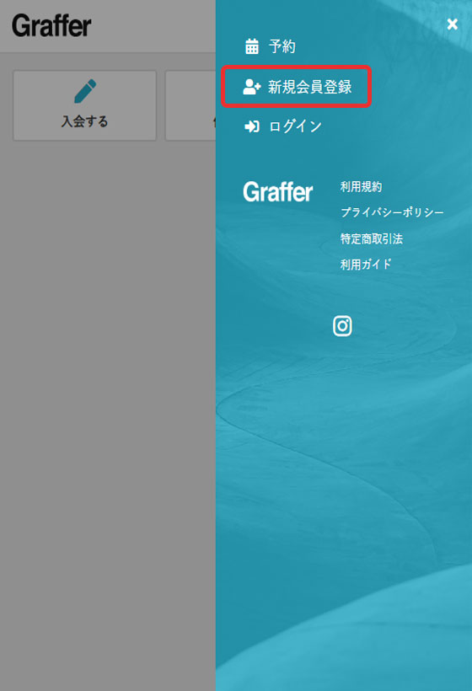Select the 新規会員登録 menu text
Screen dimensions: 472x691
click(x=310, y=87)
